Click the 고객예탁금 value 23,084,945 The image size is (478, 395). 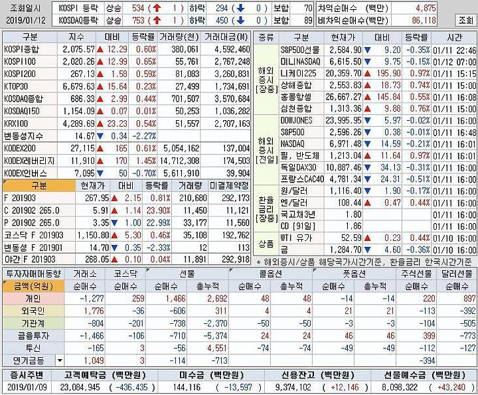(80, 388)
